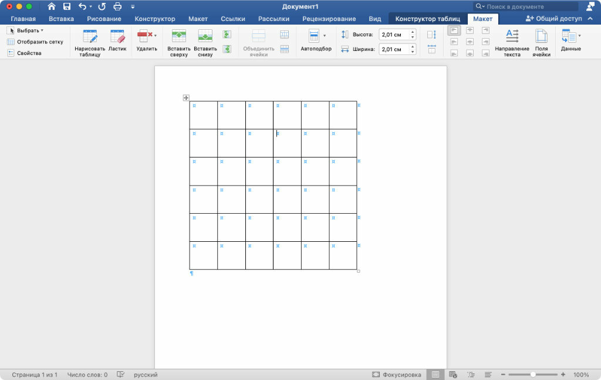Screen dimensions: 601x380
Task: Click the table move handle
Action: (x=186, y=98)
